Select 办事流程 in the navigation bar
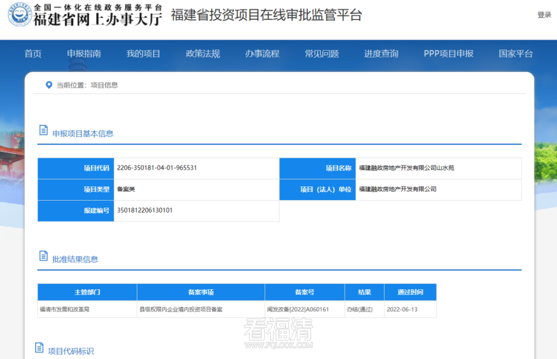The height and width of the screenshot is (359, 557). (262, 54)
